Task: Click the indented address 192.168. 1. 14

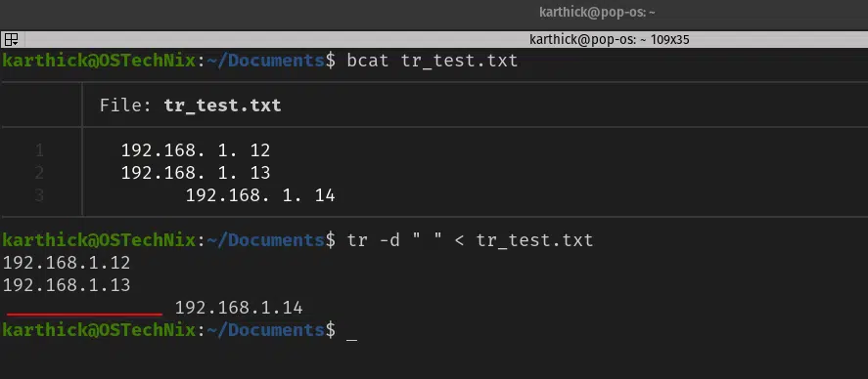Action: (x=260, y=195)
